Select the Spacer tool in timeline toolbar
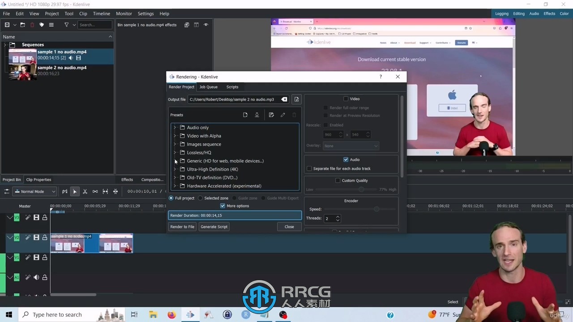 point(95,191)
